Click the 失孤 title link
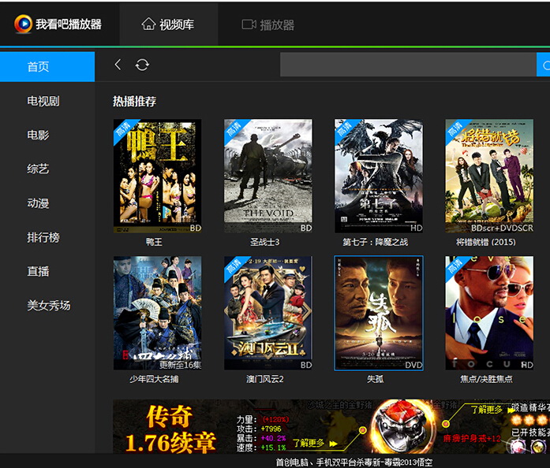 click(x=376, y=379)
